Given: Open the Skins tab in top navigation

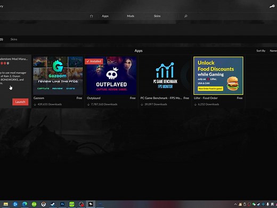Looking at the screenshot, I should tap(157, 16).
